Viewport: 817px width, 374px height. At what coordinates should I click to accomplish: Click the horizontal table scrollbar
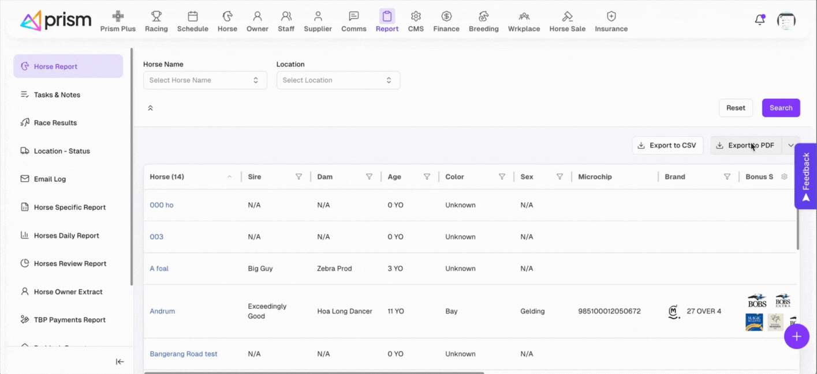pos(314,372)
